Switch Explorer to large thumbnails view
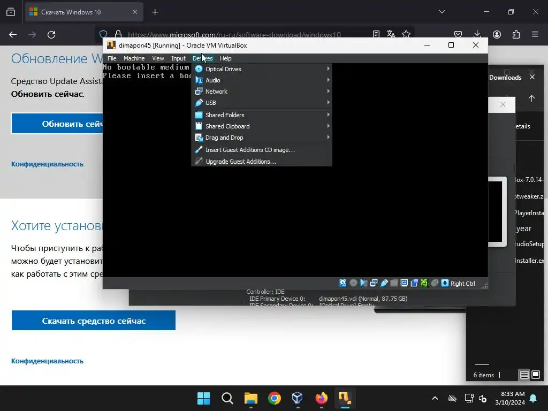 pyautogui.click(x=536, y=375)
